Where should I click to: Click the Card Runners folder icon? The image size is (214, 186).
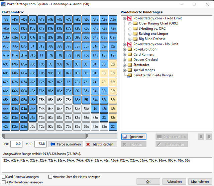tap(130, 55)
